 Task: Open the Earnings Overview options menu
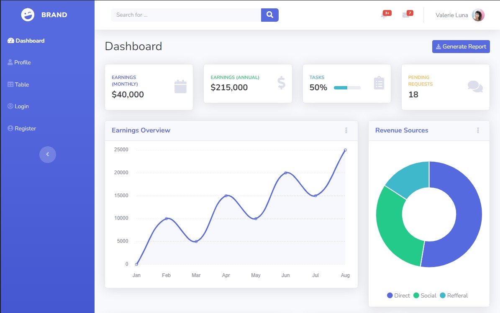pyautogui.click(x=346, y=130)
